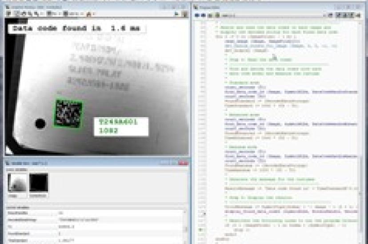Click the rightmost icon in the Graphics window toolbar
Viewport: 368px width, 244px height.
[185, 14]
